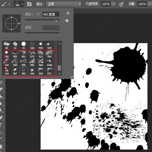Open brush preset picker arrow beside 982
The height and width of the screenshot is (152, 152).
point(22,4)
